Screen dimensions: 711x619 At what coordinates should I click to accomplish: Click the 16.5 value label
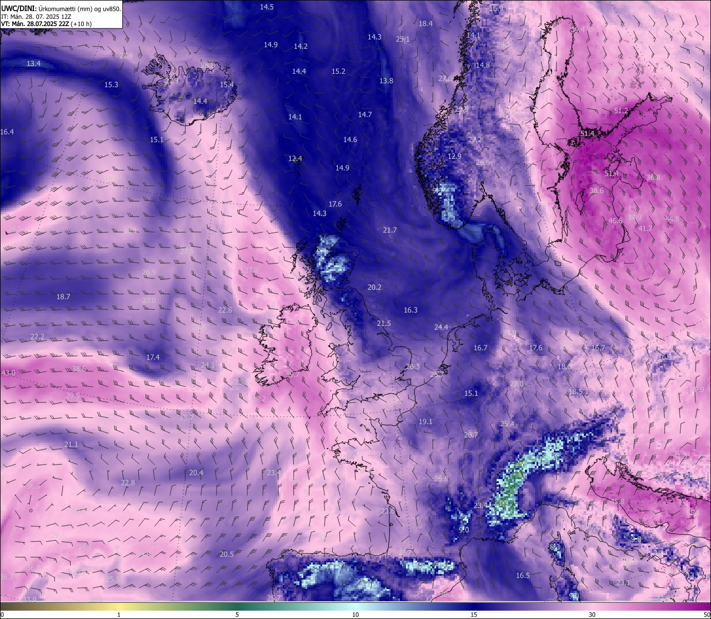tap(523, 576)
